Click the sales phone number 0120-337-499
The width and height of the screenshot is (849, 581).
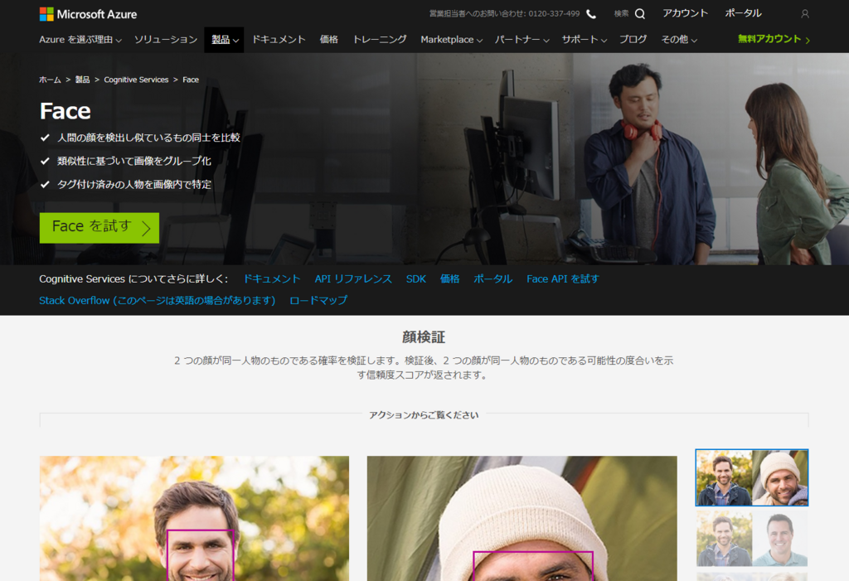point(554,13)
